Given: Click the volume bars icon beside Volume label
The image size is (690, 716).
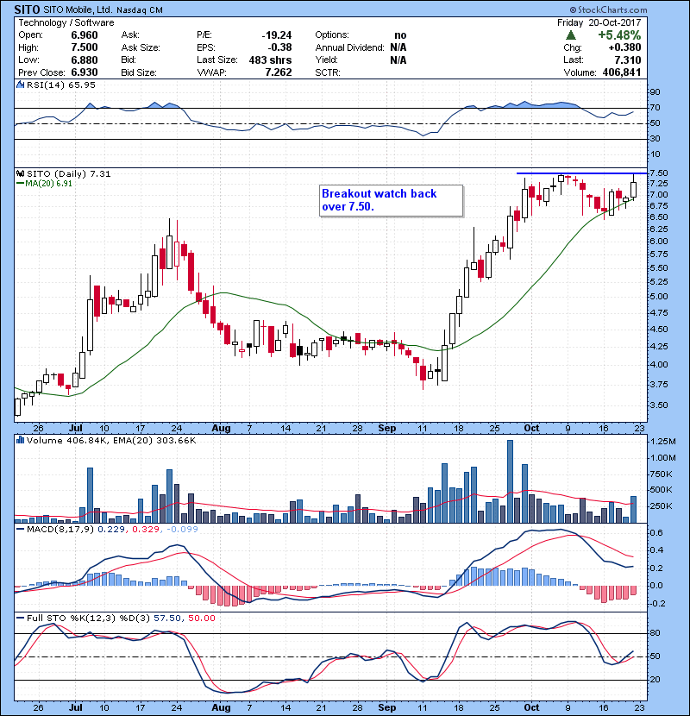Looking at the screenshot, I should 20,440.
